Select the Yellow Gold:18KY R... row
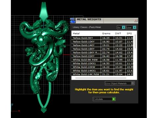The image size is (158, 118). 102,52
